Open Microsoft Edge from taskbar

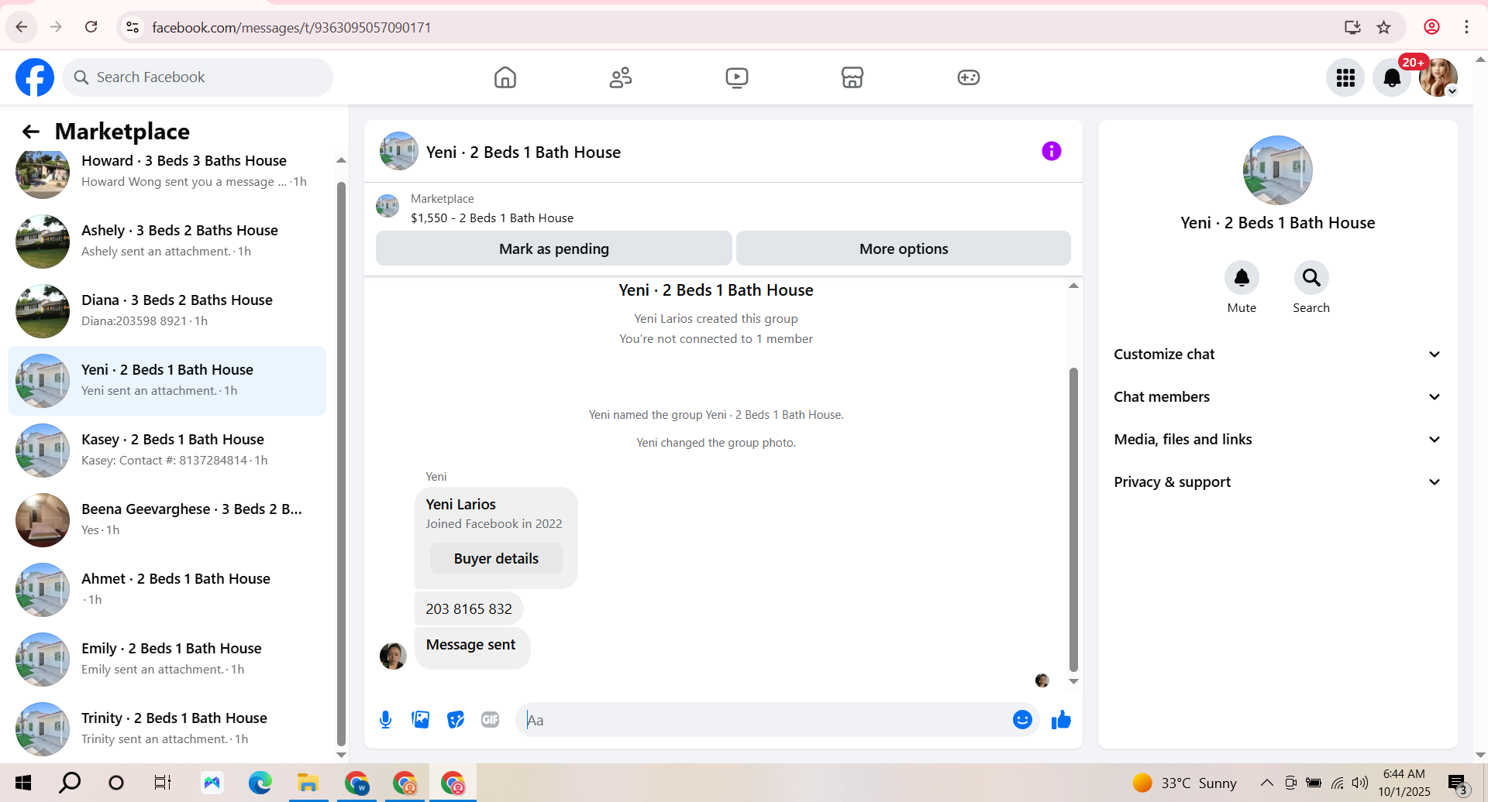point(260,783)
